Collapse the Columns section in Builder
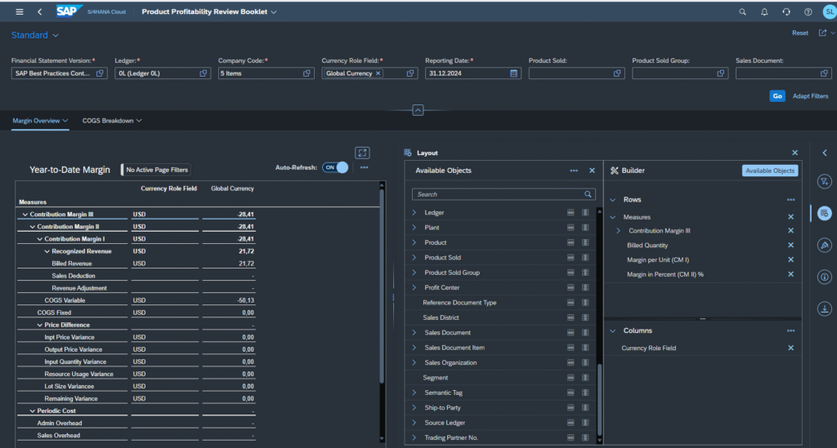 tap(613, 330)
